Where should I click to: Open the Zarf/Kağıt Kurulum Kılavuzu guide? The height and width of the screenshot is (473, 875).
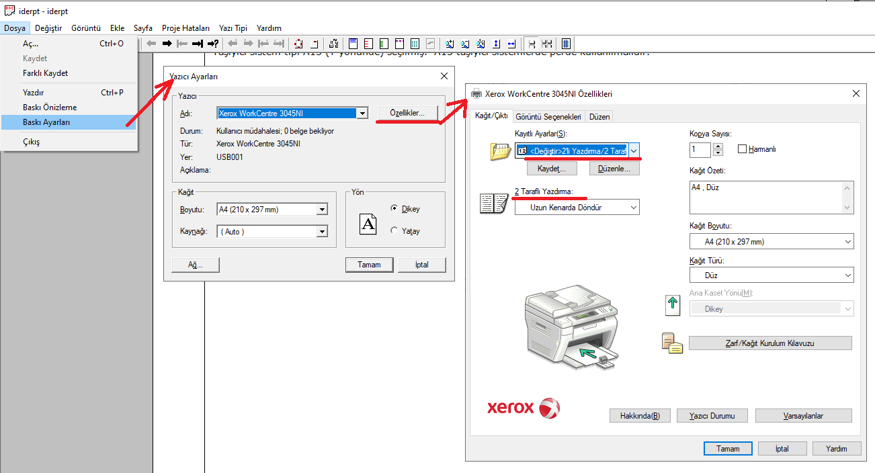coord(770,343)
